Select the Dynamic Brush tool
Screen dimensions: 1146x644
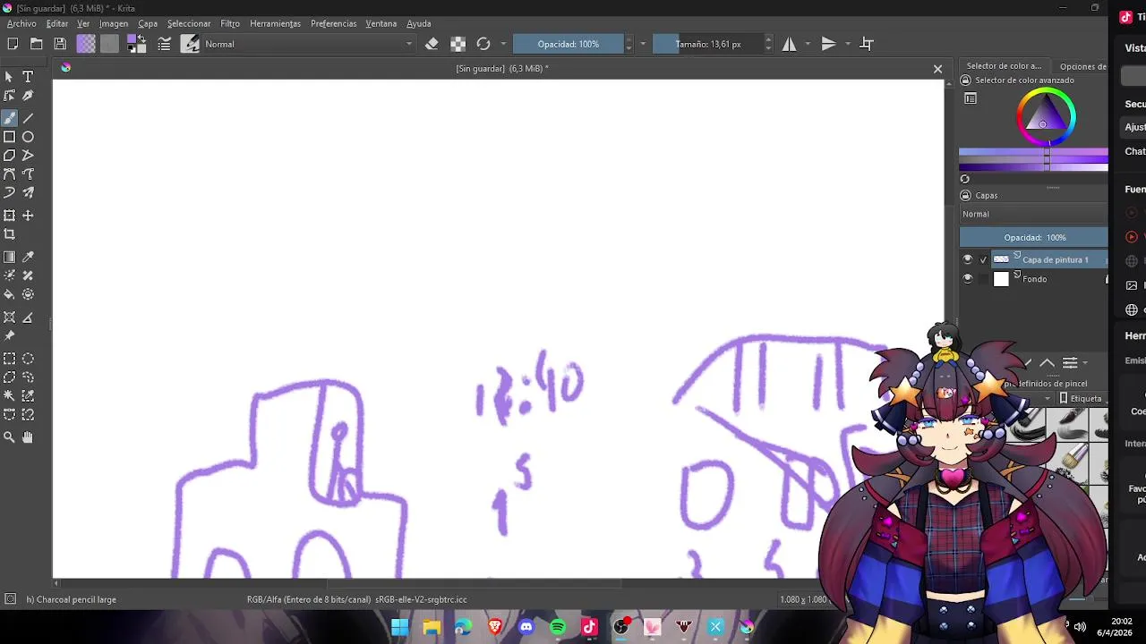point(9,193)
